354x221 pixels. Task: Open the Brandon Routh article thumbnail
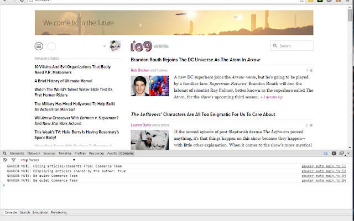pos(149,86)
